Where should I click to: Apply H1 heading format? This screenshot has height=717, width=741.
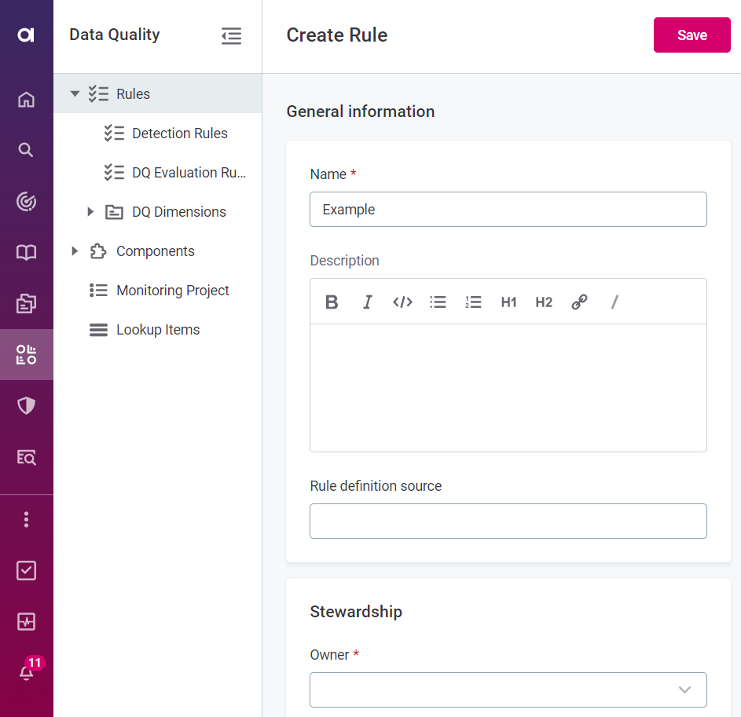tap(508, 302)
